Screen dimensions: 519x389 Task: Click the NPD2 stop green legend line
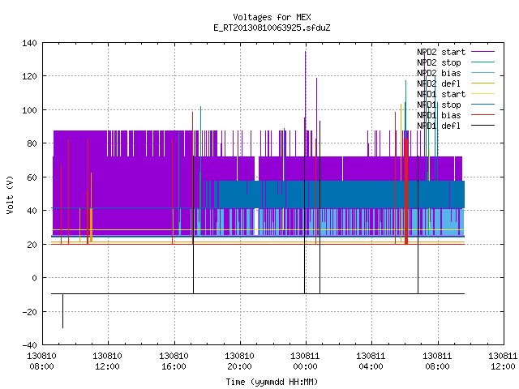pos(483,62)
